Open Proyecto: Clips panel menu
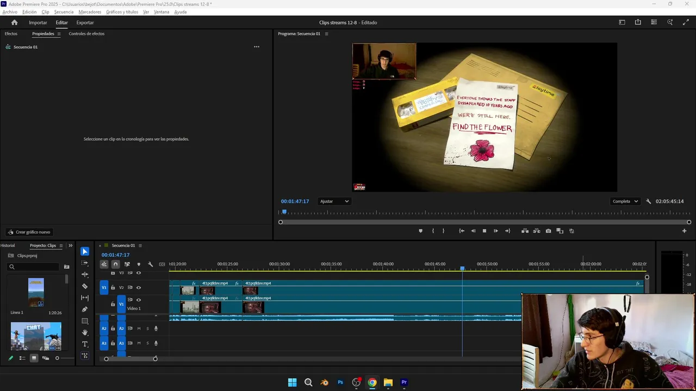 61,245
